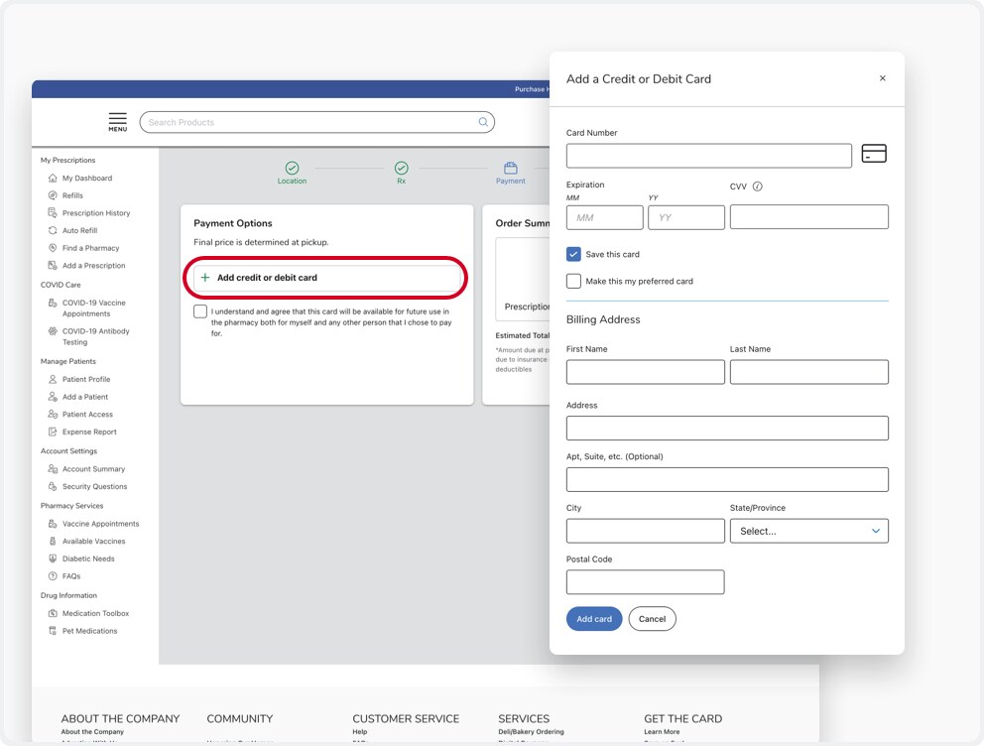Click the Security Questions lock icon
Screen dimensions: 984x746
(53, 486)
